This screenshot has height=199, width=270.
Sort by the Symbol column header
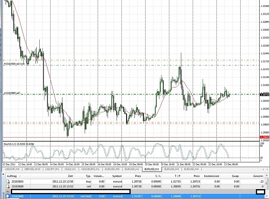[117, 176]
